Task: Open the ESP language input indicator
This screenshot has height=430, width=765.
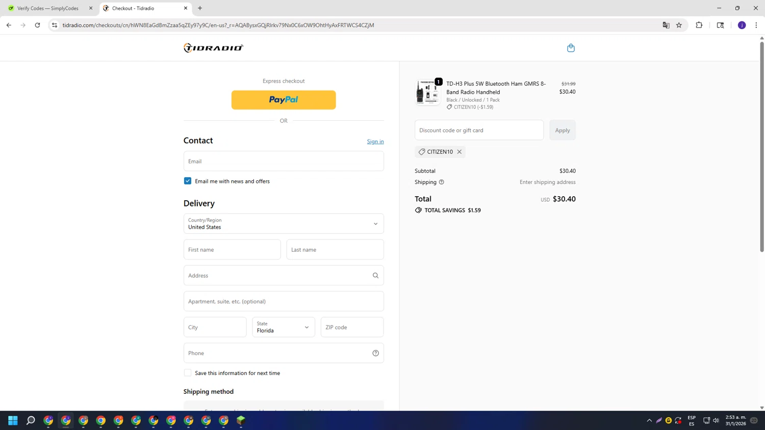Action: [692, 420]
